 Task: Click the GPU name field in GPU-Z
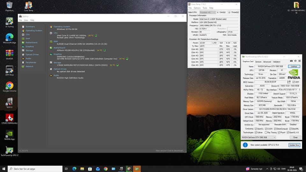270,66
